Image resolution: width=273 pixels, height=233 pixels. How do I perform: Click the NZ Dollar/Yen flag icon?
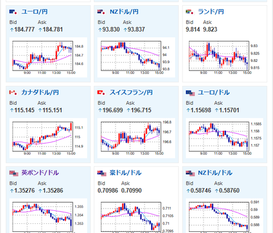click(x=101, y=12)
